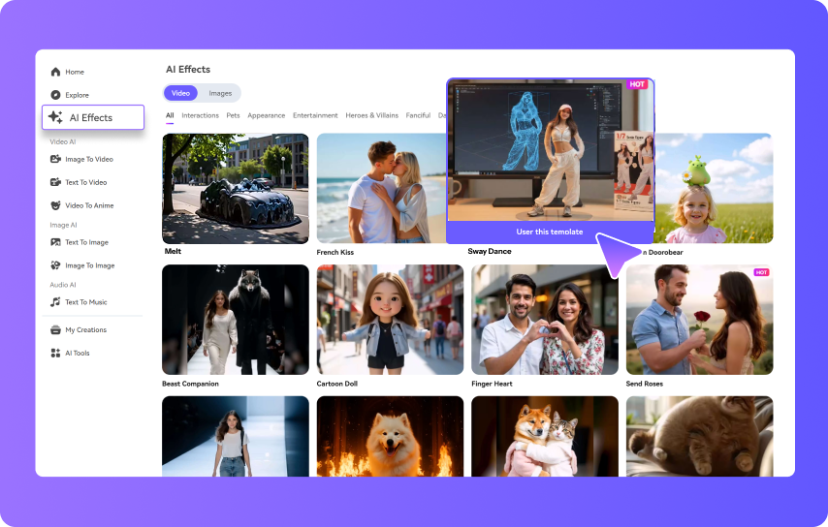Click the Text To Image icon

pyautogui.click(x=55, y=242)
